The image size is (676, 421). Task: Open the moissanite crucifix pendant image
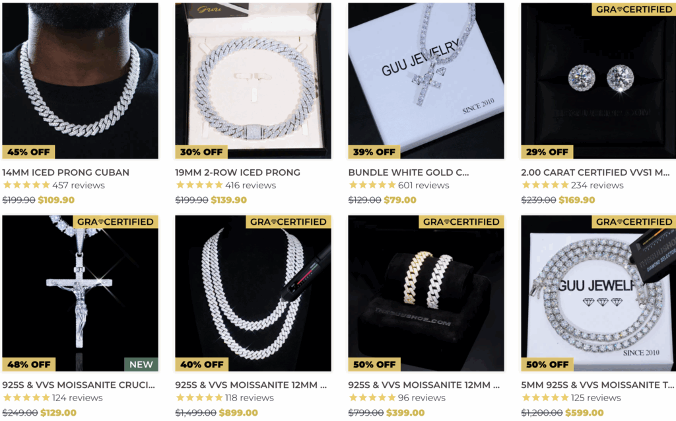pos(80,293)
